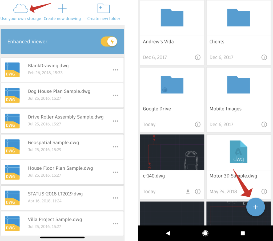Tap the DWG file icon for BlankDrawing.dwg
The height and width of the screenshot is (241, 273).
pos(12,70)
